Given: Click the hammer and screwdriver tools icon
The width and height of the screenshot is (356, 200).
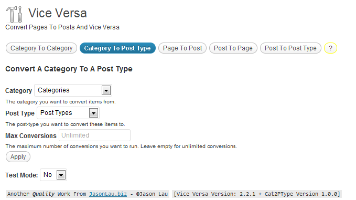Looking at the screenshot, I should [x=14, y=14].
